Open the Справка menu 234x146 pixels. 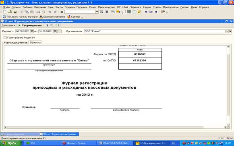pyautogui.click(x=204, y=7)
